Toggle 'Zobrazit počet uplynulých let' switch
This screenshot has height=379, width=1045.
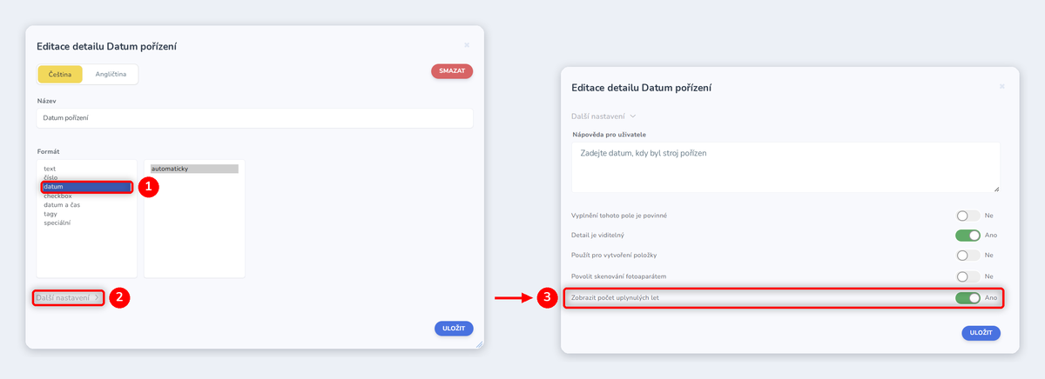(967, 297)
